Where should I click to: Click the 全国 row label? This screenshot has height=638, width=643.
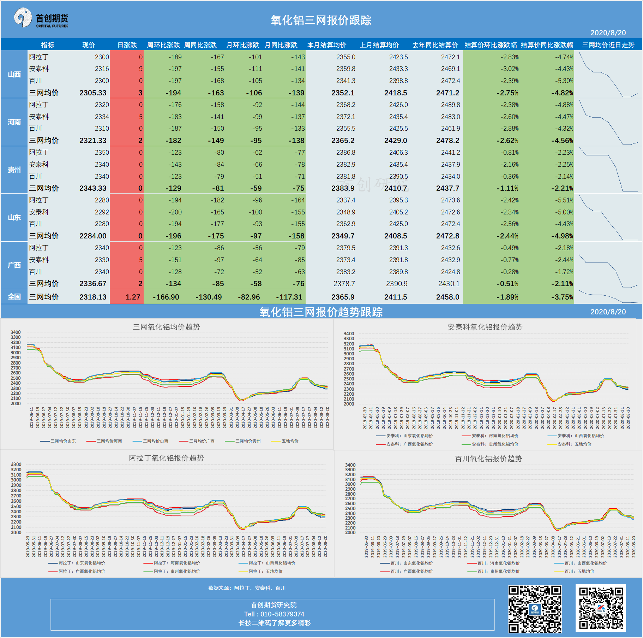click(x=14, y=297)
